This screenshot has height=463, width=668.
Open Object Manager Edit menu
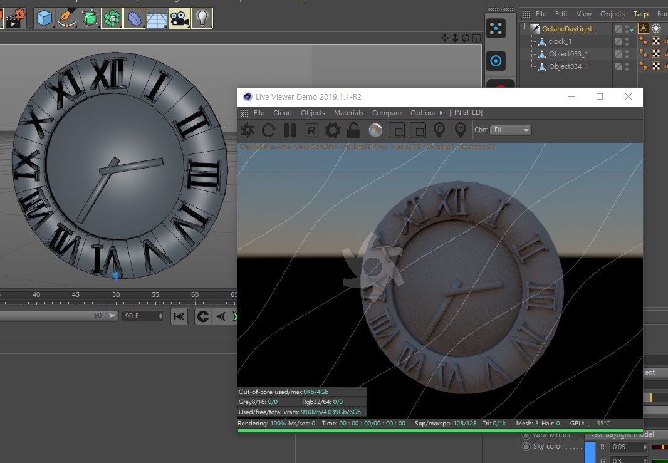pyautogui.click(x=561, y=14)
